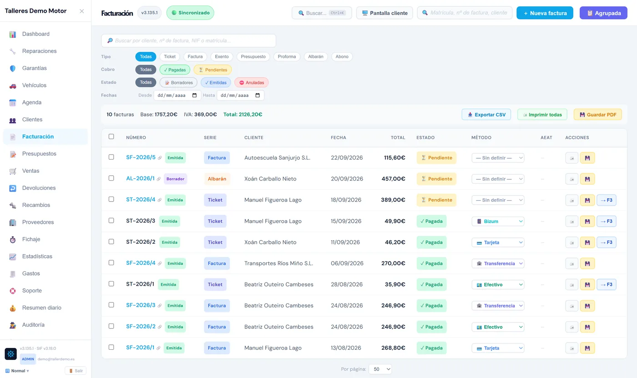The width and height of the screenshot is (637, 378).
Task: Set the Desde start date
Action: (177, 96)
